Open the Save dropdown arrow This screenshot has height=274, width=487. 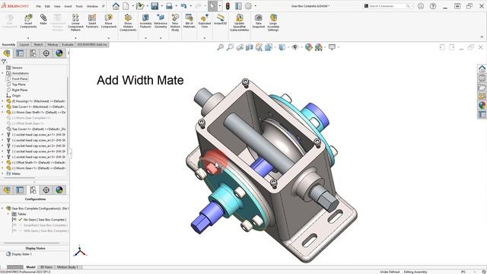coord(161,6)
